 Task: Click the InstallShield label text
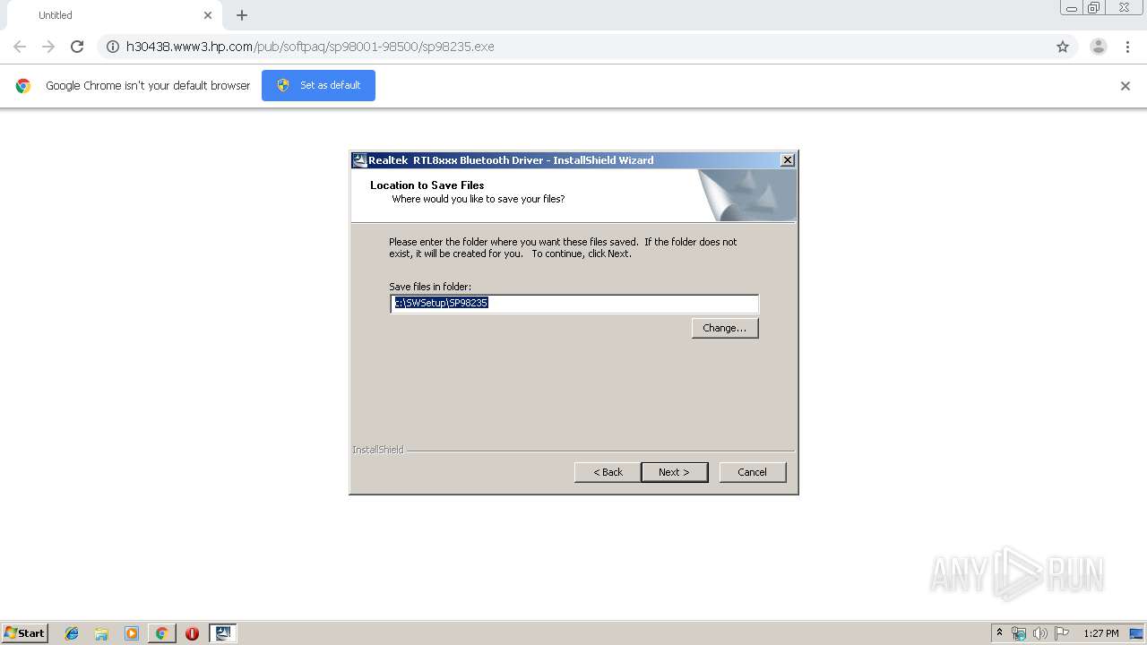[x=378, y=450]
